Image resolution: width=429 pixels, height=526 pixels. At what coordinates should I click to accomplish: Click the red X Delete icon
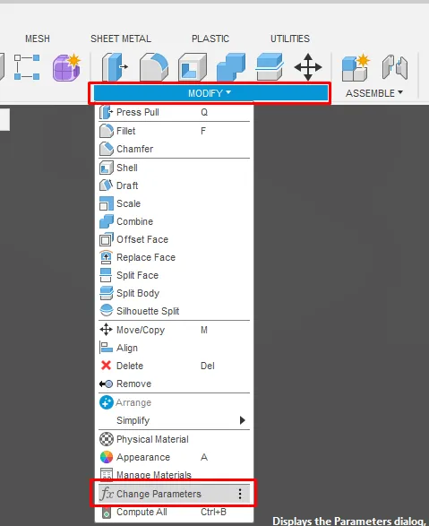[106, 365]
